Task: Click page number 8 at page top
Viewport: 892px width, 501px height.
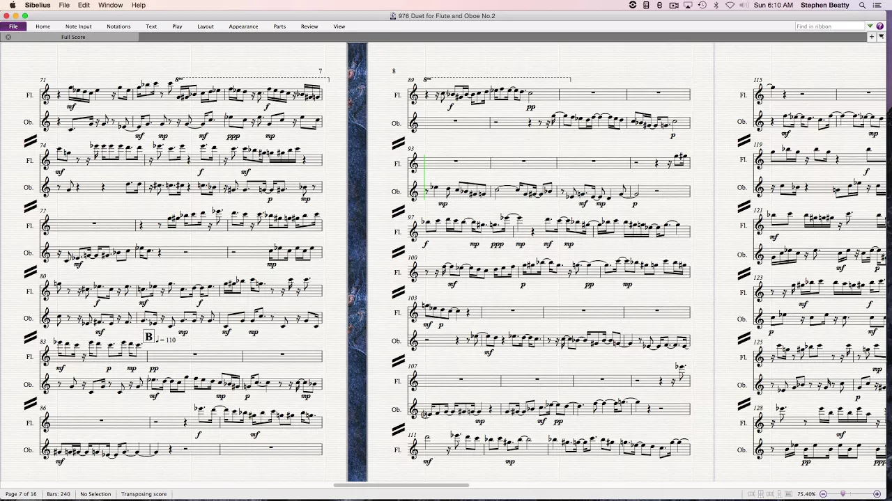Action: [x=394, y=71]
